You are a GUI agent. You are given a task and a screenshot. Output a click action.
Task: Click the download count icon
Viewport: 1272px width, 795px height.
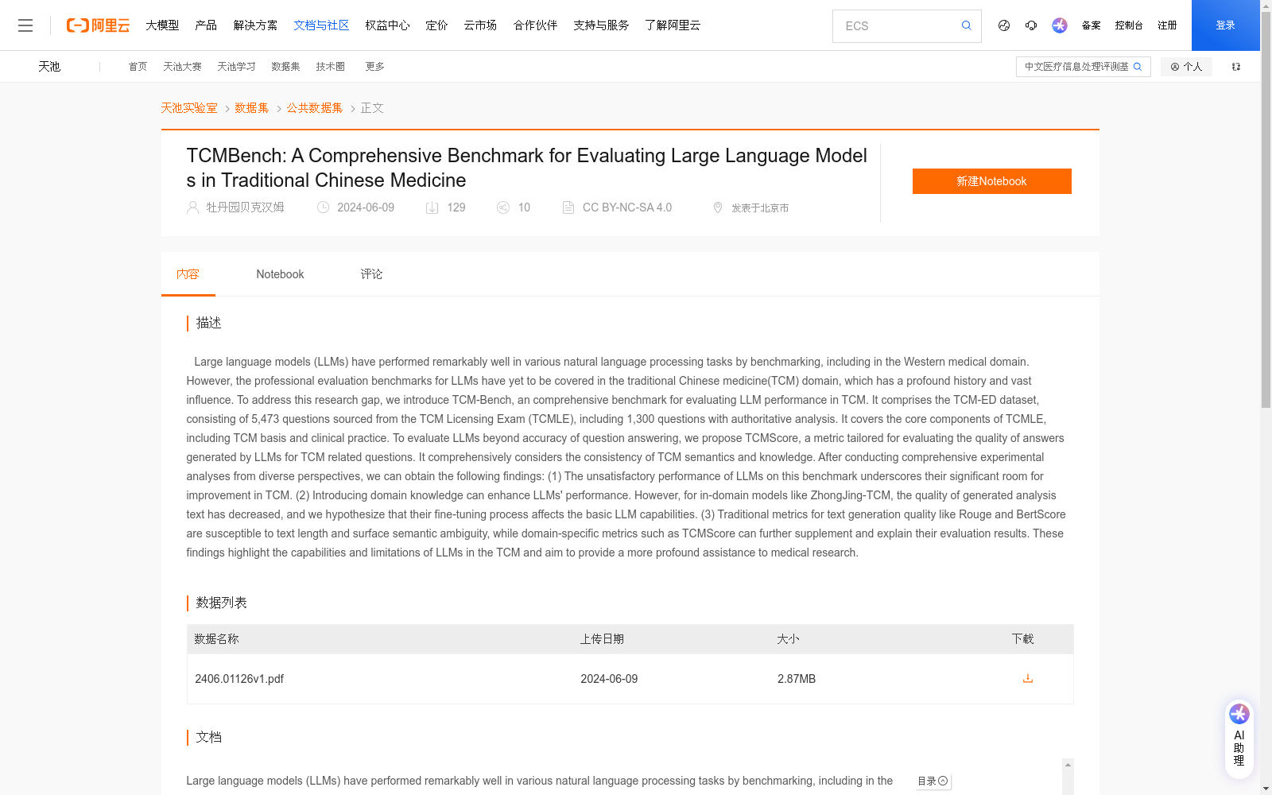[x=432, y=207]
